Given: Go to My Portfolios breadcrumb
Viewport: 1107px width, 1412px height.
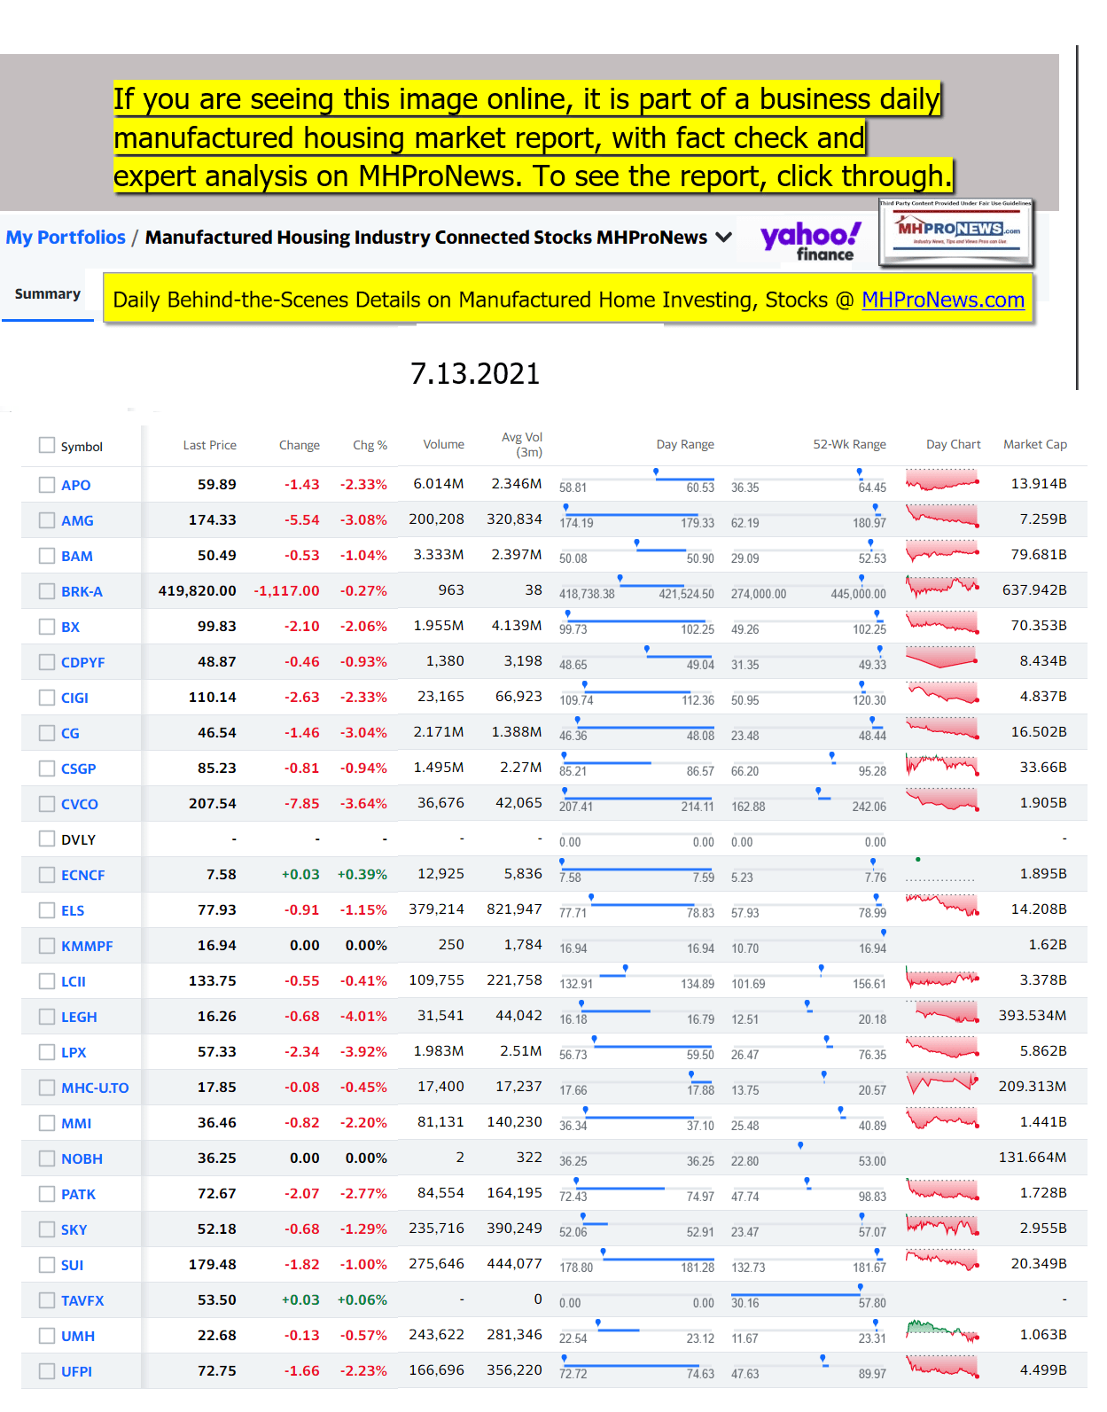Looking at the screenshot, I should (66, 238).
